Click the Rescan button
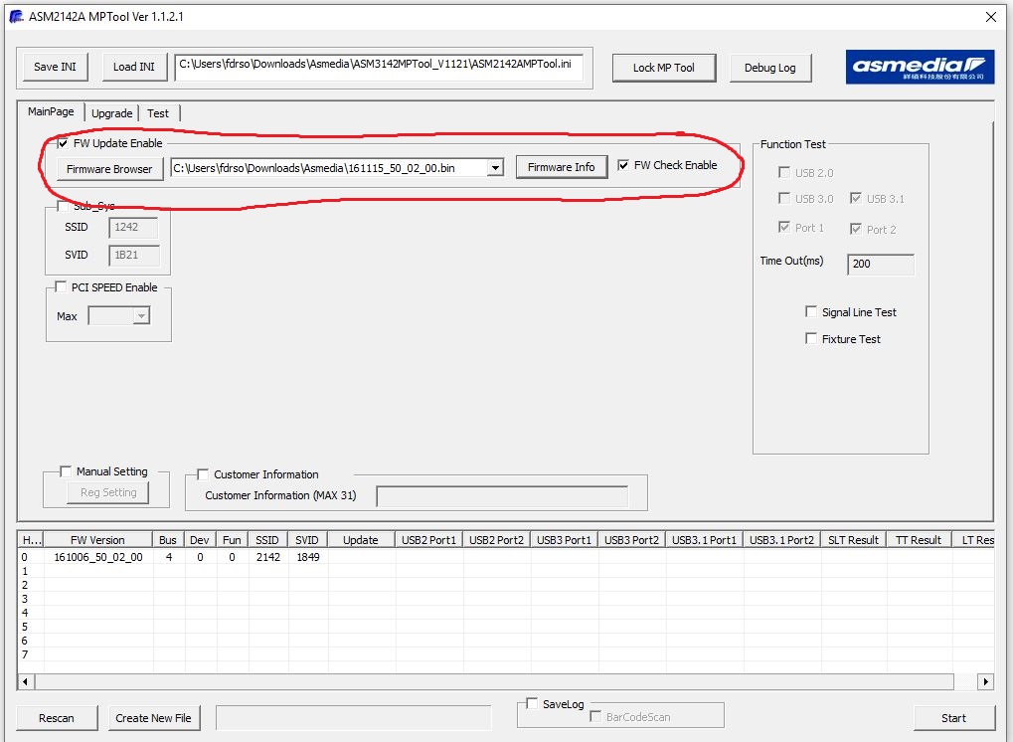Image resolution: width=1013 pixels, height=742 pixels. click(57, 718)
